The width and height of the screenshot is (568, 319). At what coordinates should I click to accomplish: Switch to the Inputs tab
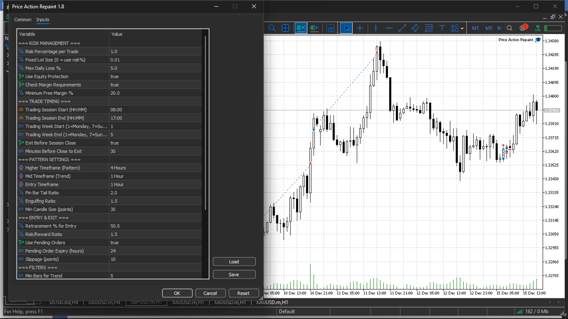point(43,20)
